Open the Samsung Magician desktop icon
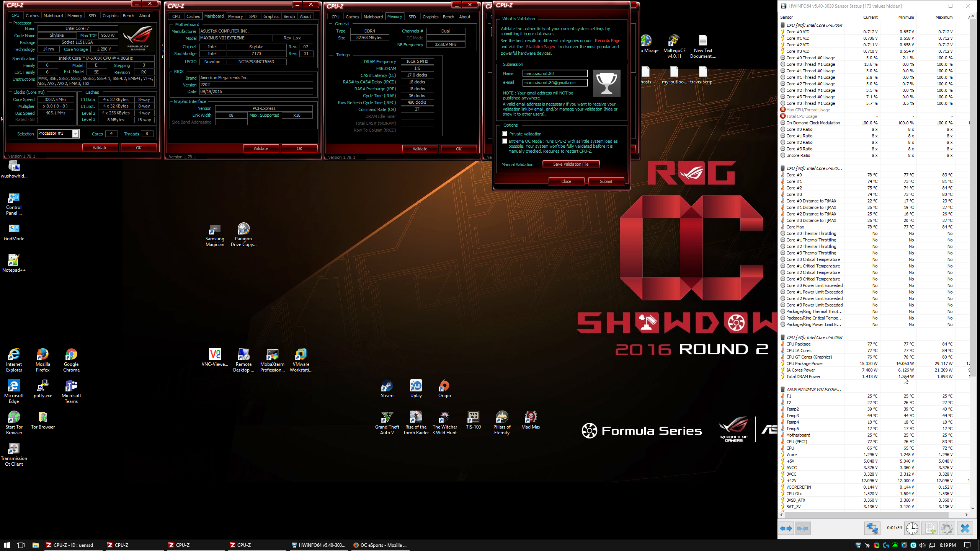980x551 pixels. [215, 235]
